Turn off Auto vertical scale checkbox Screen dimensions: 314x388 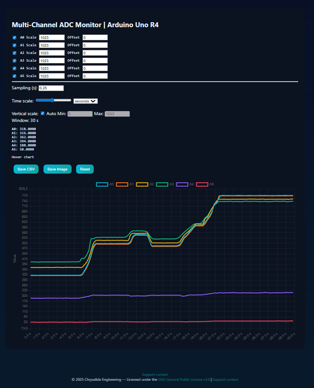point(43,114)
